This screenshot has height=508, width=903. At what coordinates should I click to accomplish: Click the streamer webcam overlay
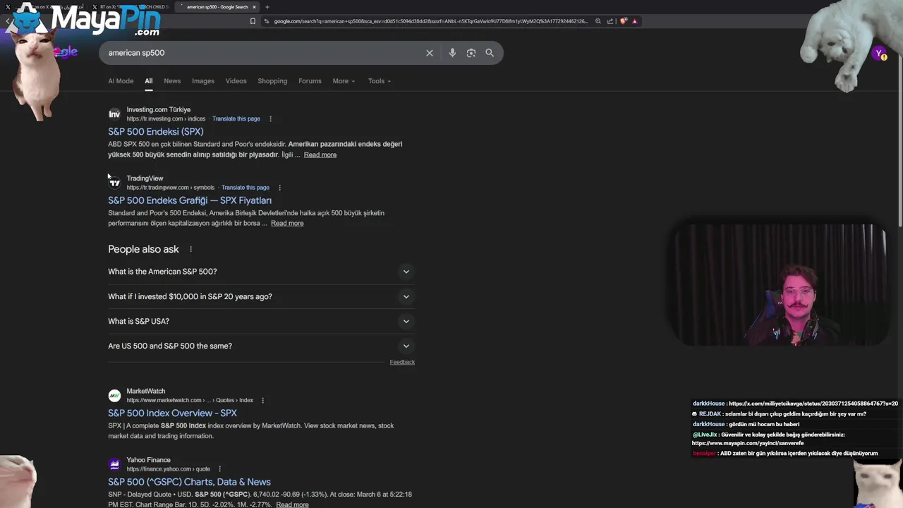[780, 286]
